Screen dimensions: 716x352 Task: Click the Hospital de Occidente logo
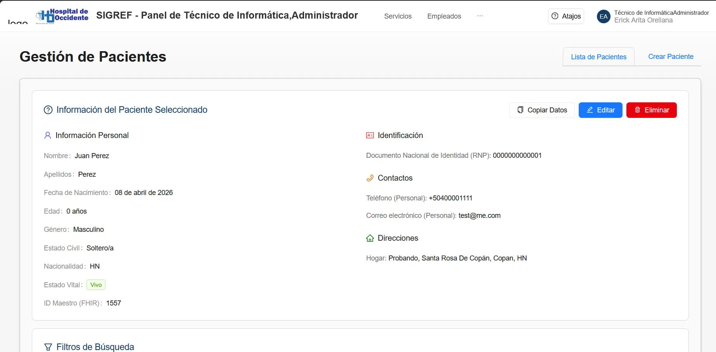coord(62,16)
